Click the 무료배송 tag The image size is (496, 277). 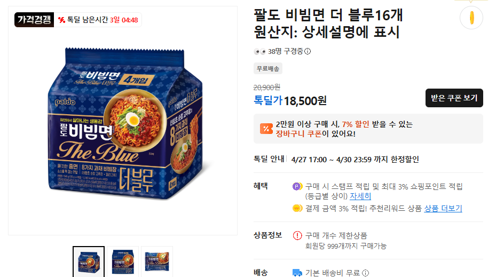[268, 68]
